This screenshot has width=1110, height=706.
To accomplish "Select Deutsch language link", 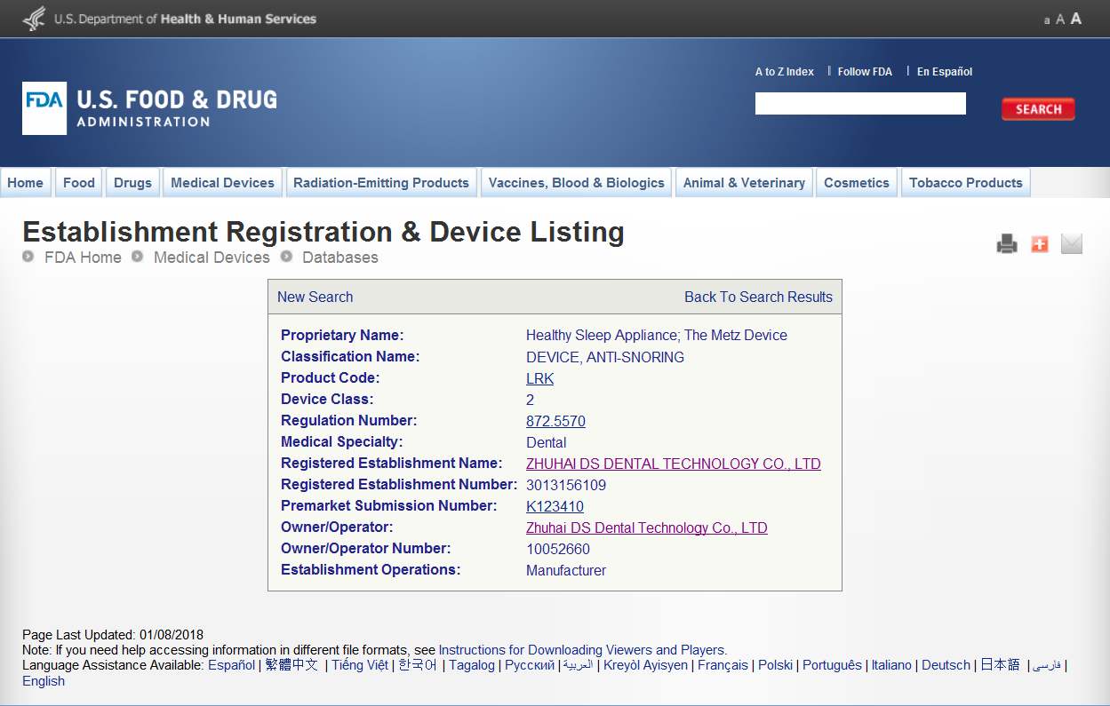I will pyautogui.click(x=946, y=665).
